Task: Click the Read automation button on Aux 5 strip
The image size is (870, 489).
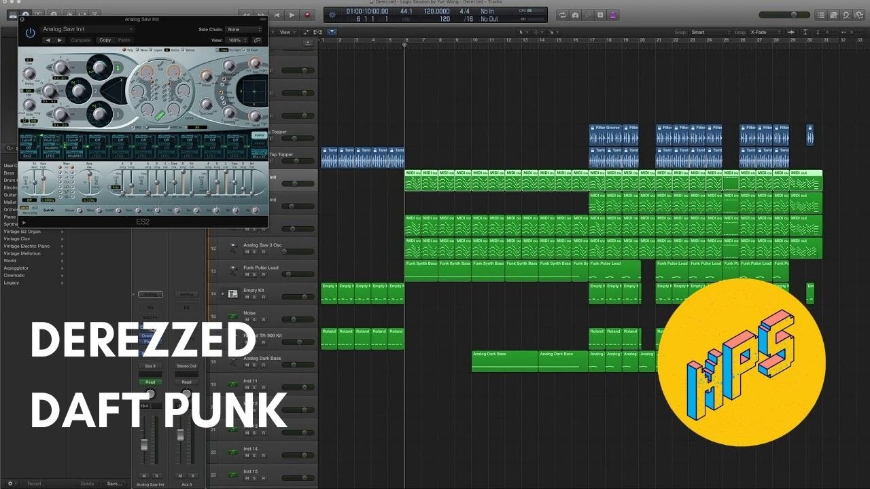Action: pyautogui.click(x=186, y=382)
